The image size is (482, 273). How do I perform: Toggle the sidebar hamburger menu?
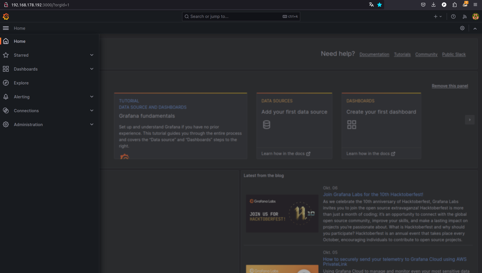6,28
